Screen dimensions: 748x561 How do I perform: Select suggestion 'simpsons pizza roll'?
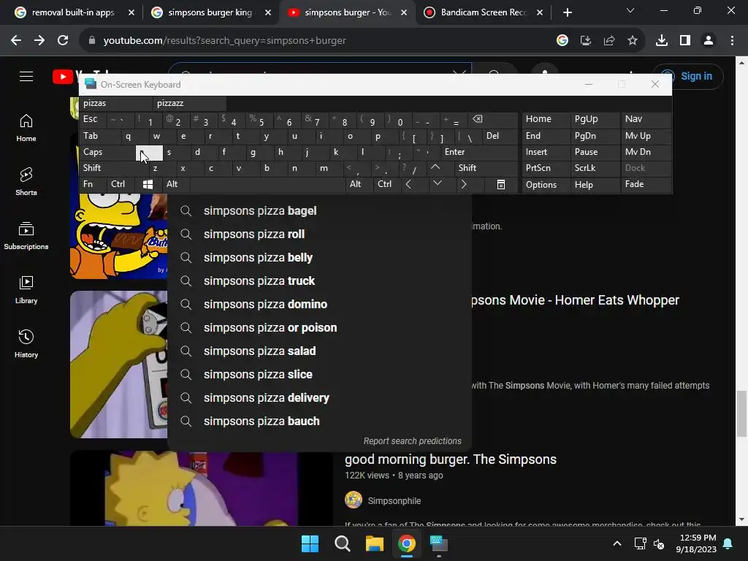pyautogui.click(x=319, y=234)
